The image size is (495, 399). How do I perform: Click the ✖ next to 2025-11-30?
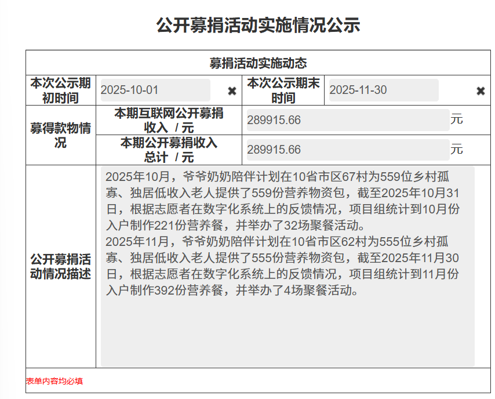[x=480, y=90]
